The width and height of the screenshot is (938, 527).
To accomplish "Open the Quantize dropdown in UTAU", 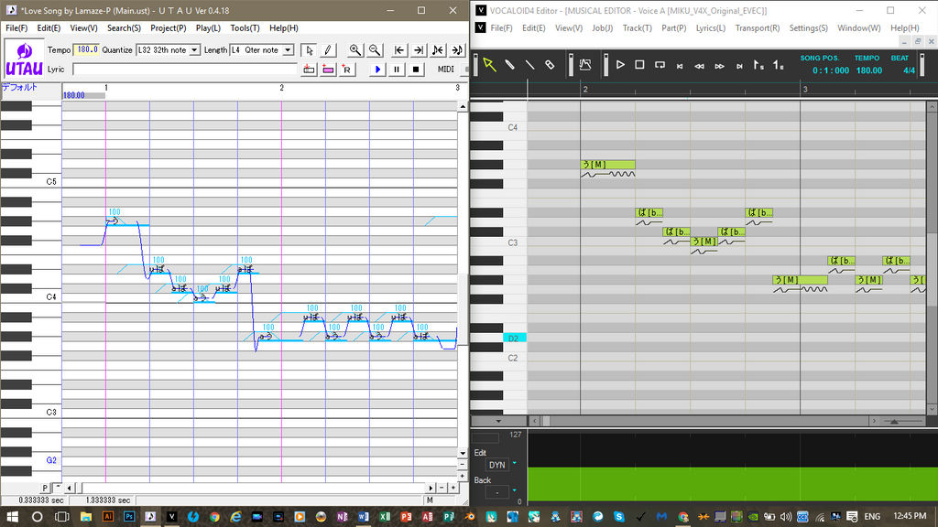I will point(194,50).
